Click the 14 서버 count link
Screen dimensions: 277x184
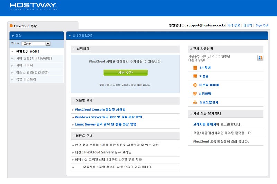(x=205, y=67)
